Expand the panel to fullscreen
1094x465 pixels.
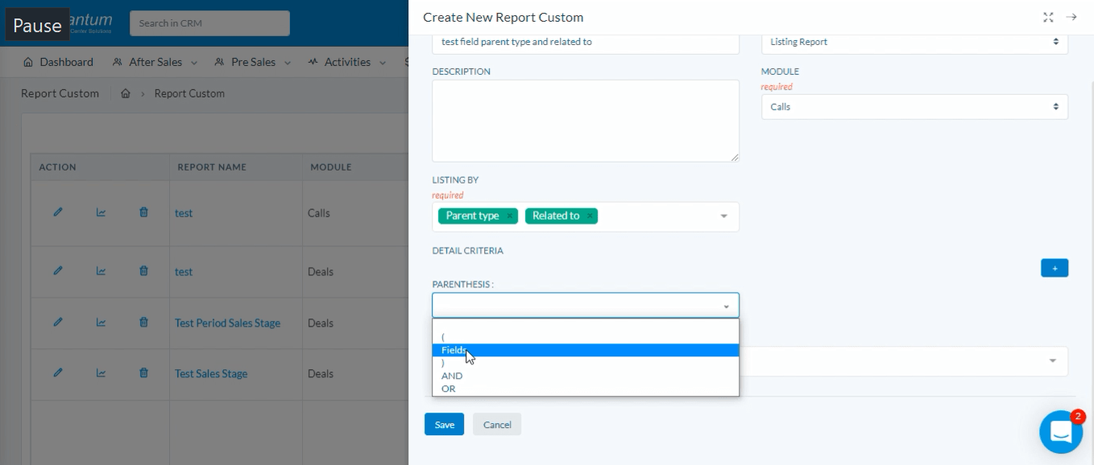pos(1048,17)
